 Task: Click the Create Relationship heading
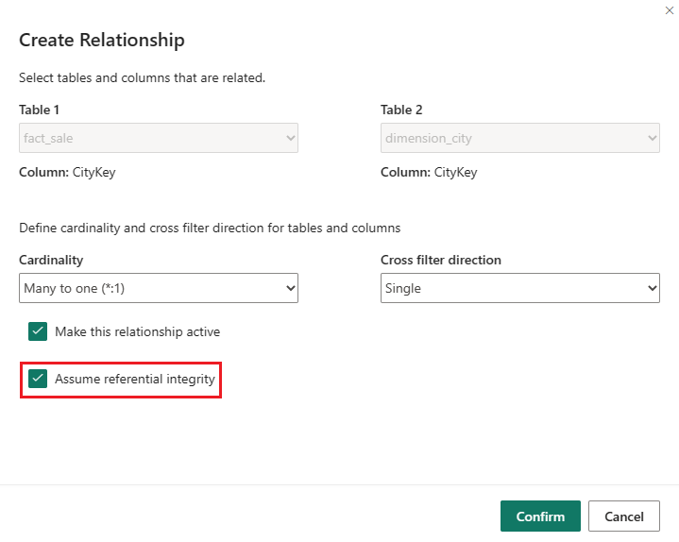click(102, 40)
